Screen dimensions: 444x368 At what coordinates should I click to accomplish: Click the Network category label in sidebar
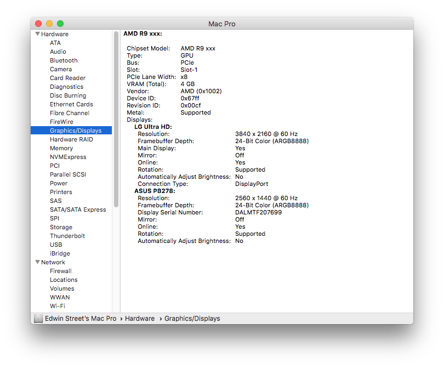coord(53,262)
